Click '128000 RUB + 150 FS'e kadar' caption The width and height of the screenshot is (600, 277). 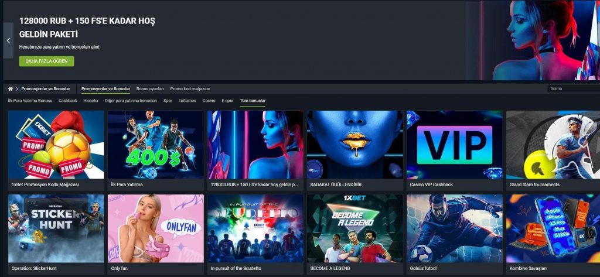(254, 185)
